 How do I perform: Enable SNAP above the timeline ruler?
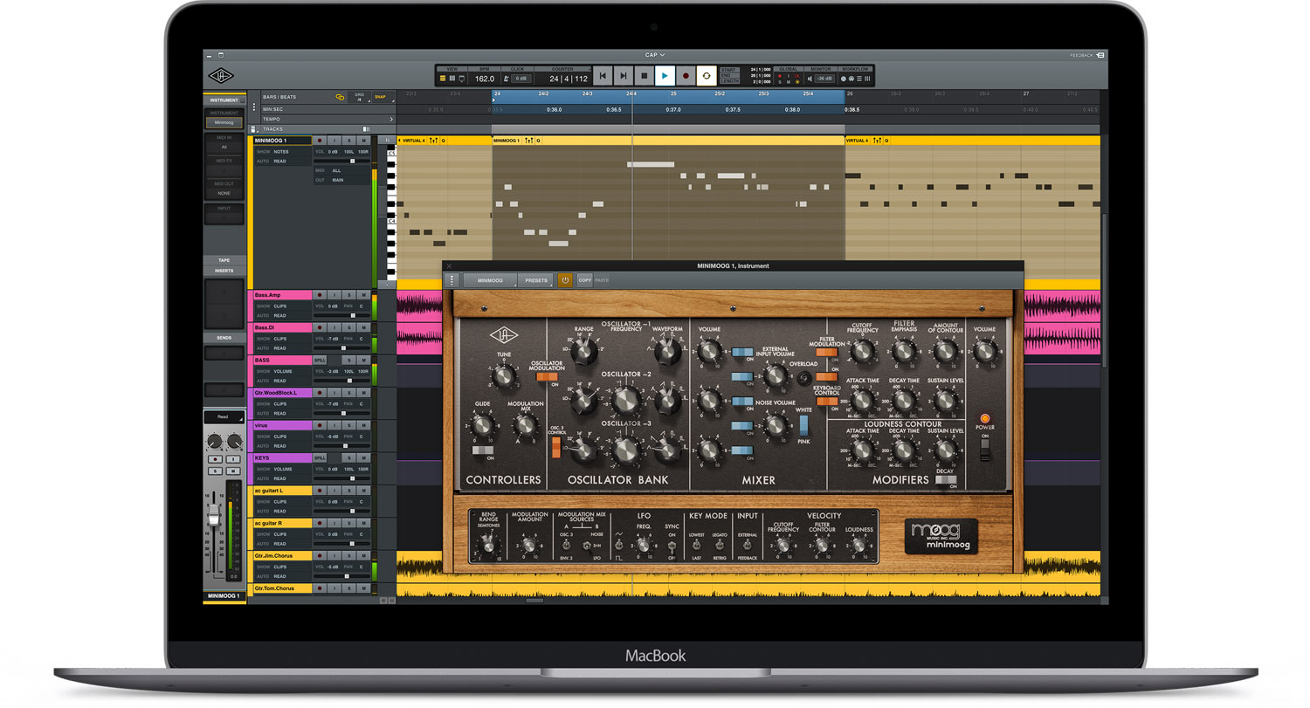tap(381, 97)
